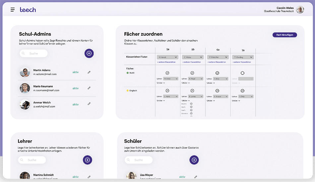Screen dimensions: 315x182
Task: Edit Mario Neumann's account
Action: [x=89, y=88]
